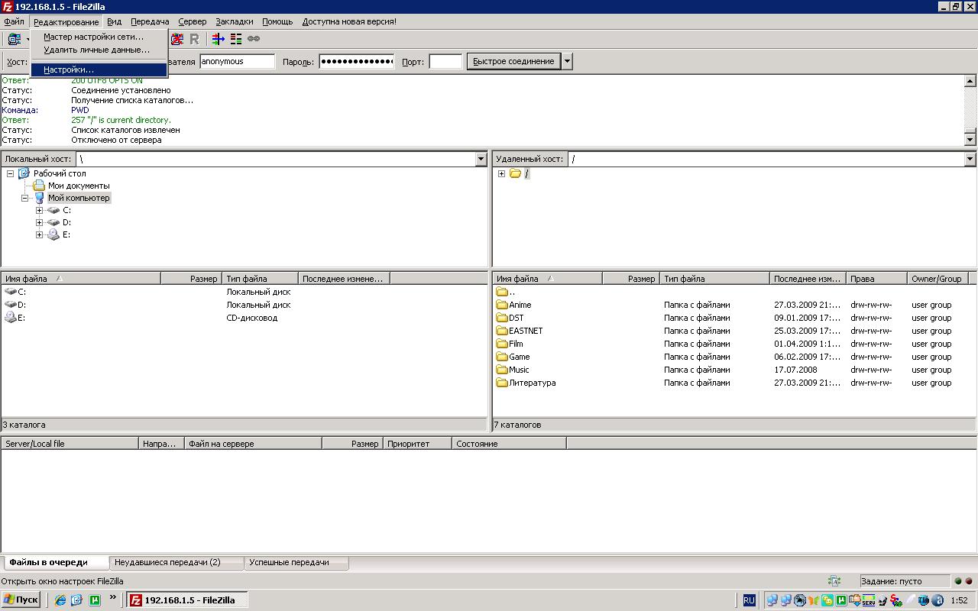This screenshot has width=978, height=611.
Task: Open the Сервер menu
Action: point(193,21)
